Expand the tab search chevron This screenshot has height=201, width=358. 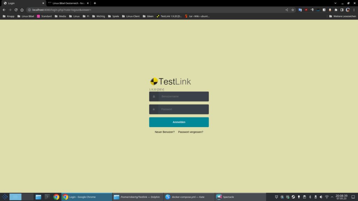coord(335,3)
